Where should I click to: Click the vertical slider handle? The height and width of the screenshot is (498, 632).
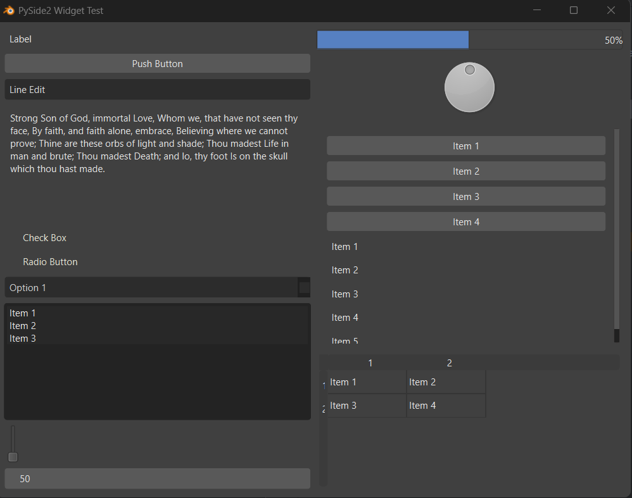(x=13, y=457)
